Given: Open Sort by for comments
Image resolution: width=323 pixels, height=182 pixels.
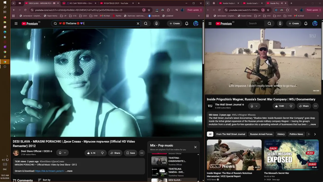Looking at the screenshot, I should 44,180.
